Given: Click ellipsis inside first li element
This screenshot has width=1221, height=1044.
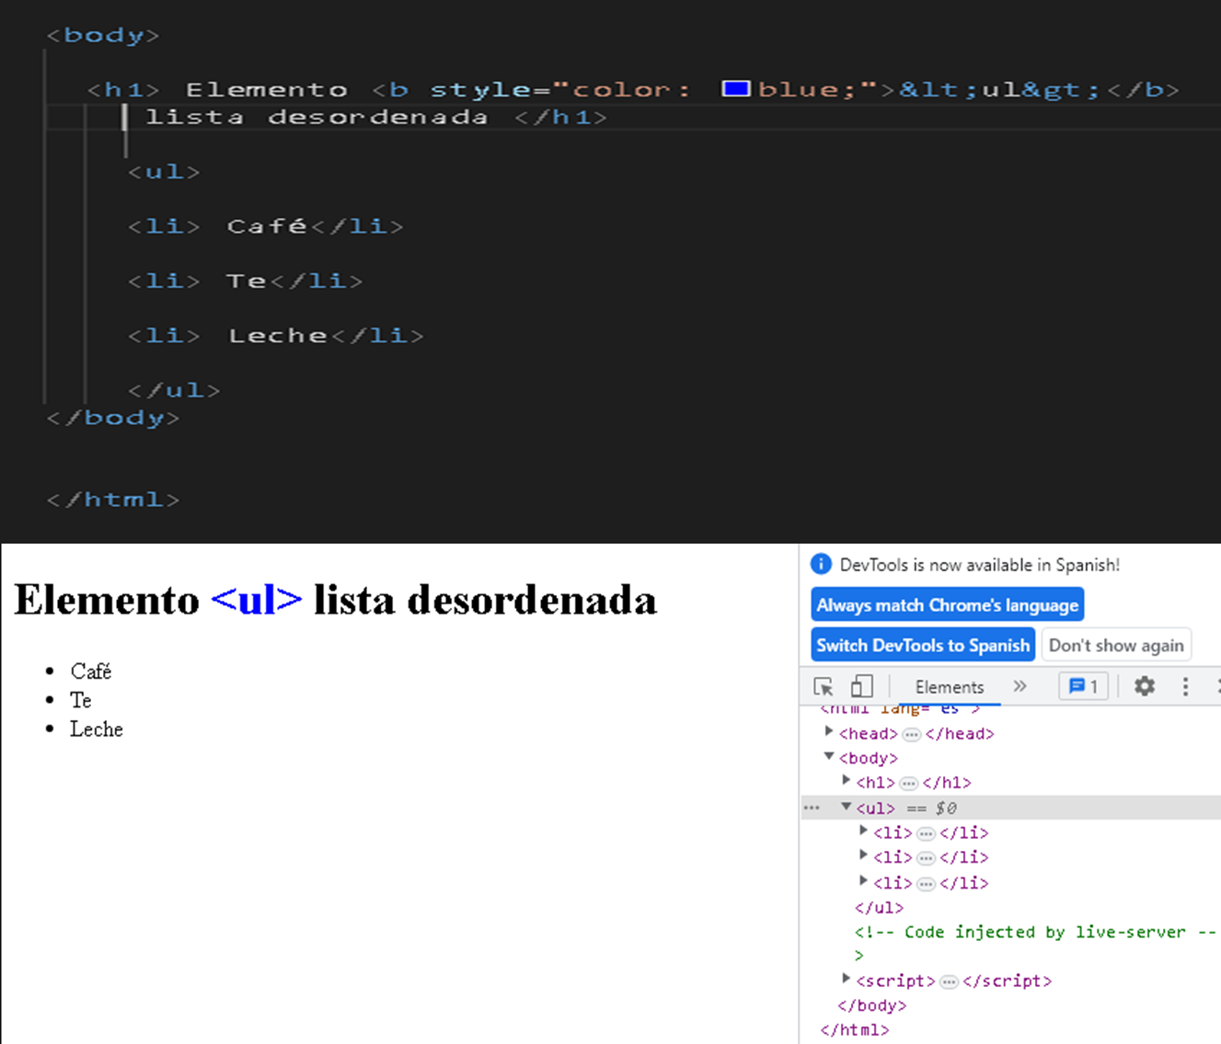Looking at the screenshot, I should coord(926,833).
